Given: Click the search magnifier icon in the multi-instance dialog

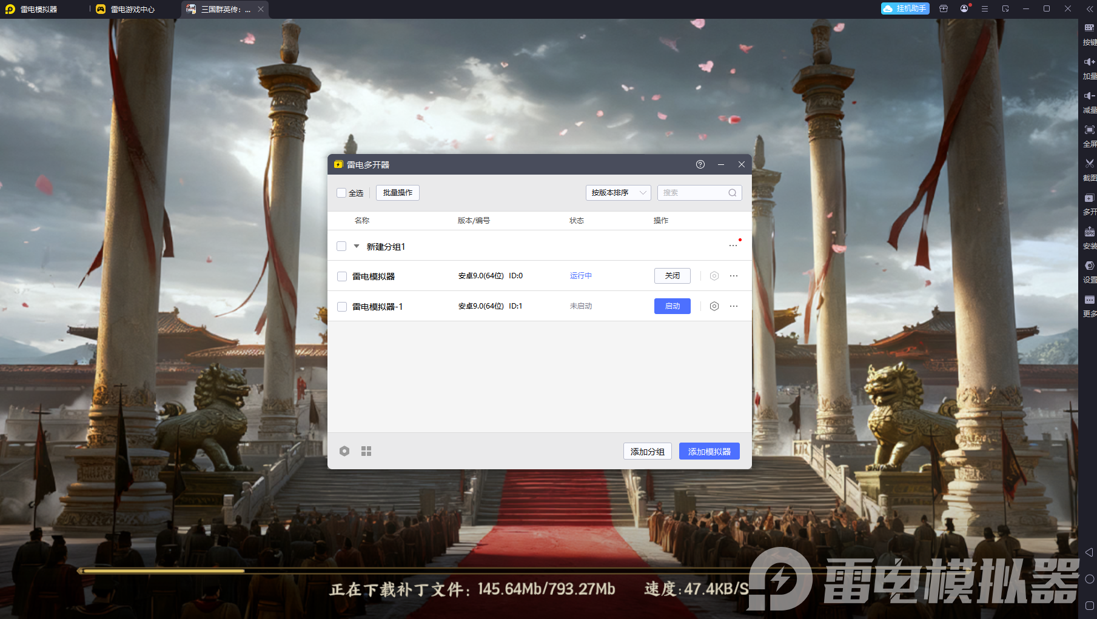Looking at the screenshot, I should tap(733, 193).
